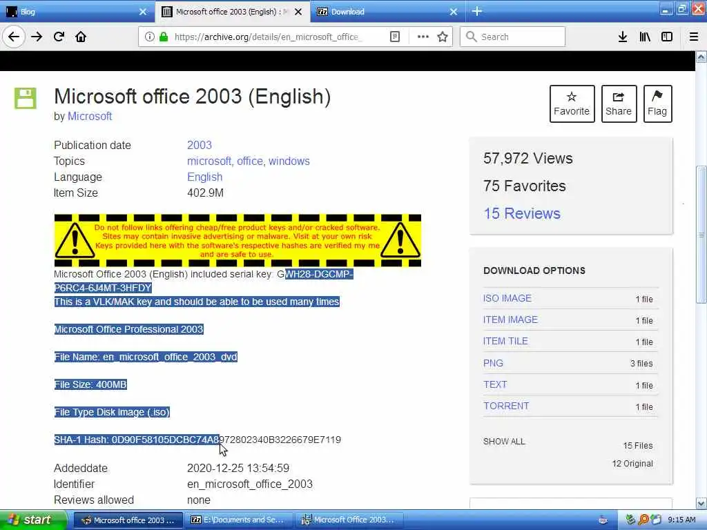Open the Microsoft author link
707x530 pixels.
click(90, 116)
